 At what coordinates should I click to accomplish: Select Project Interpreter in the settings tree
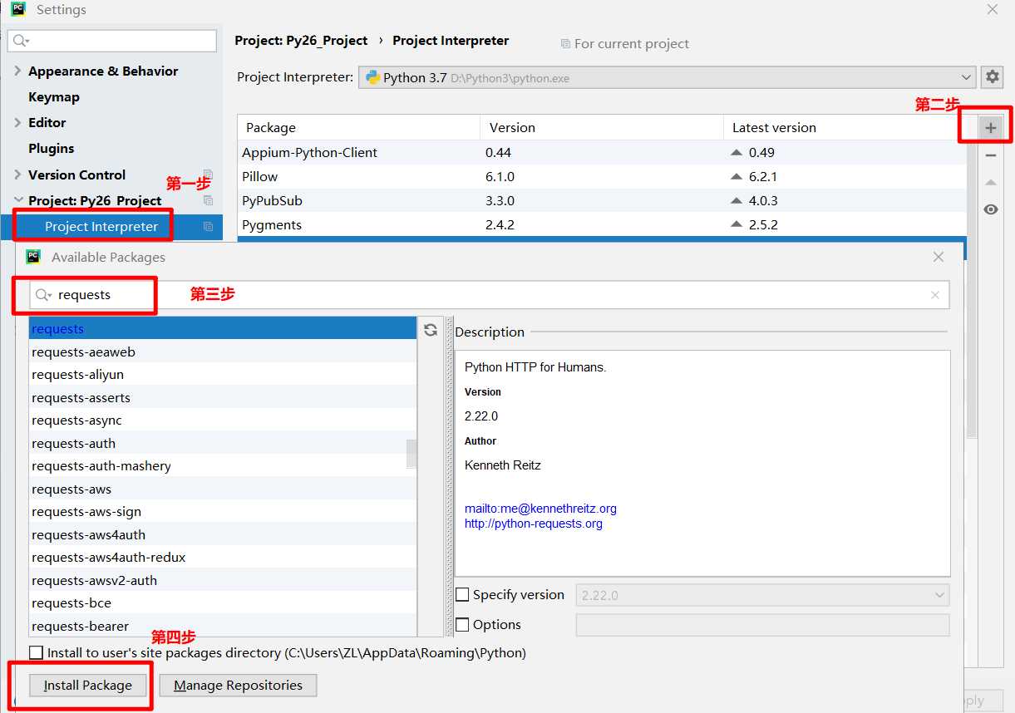point(101,226)
